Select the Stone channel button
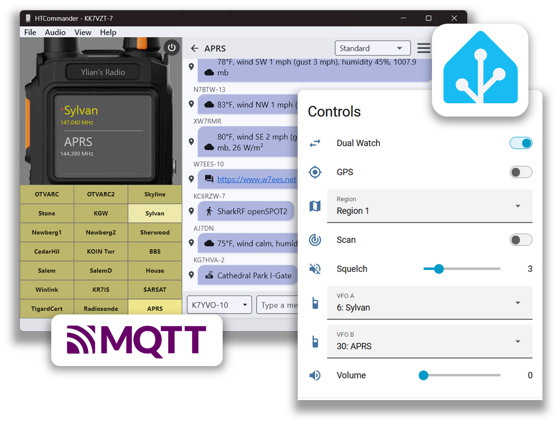 47,213
